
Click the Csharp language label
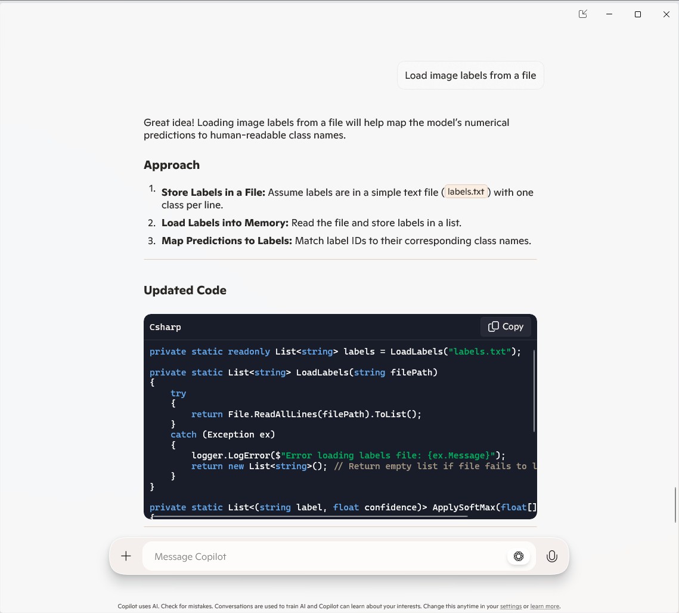tap(165, 327)
